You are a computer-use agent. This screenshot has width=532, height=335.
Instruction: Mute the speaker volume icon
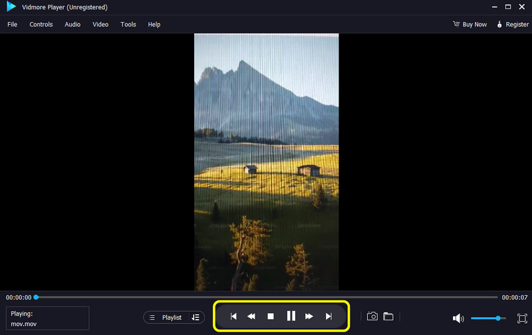click(x=458, y=318)
